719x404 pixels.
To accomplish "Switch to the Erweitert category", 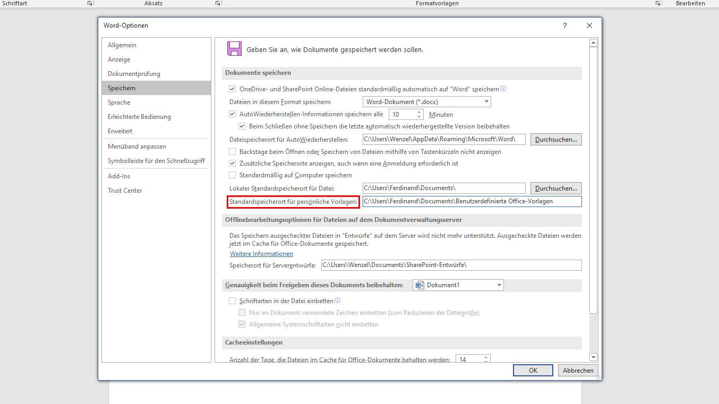I will point(120,131).
